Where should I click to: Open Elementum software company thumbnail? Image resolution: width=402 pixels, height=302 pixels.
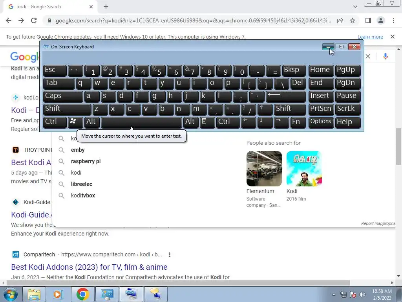[x=264, y=168]
